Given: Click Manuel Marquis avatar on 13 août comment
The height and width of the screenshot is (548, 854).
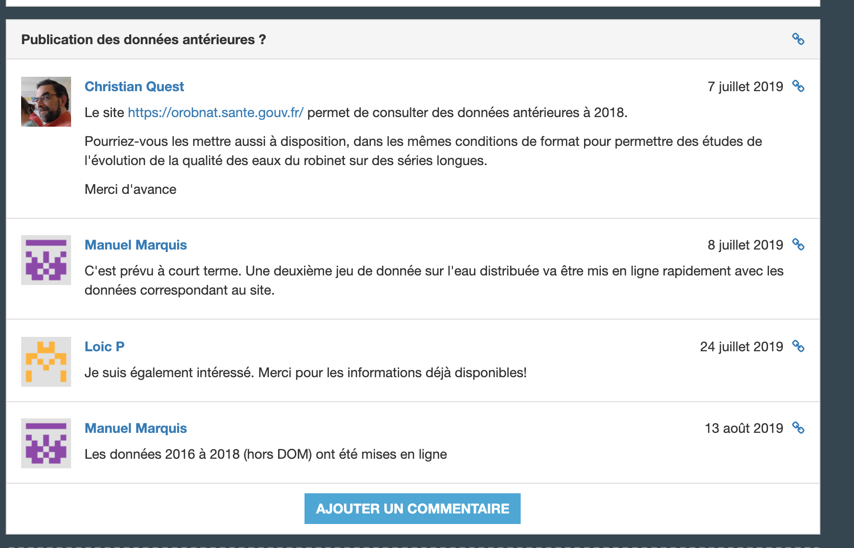Looking at the screenshot, I should (x=46, y=443).
